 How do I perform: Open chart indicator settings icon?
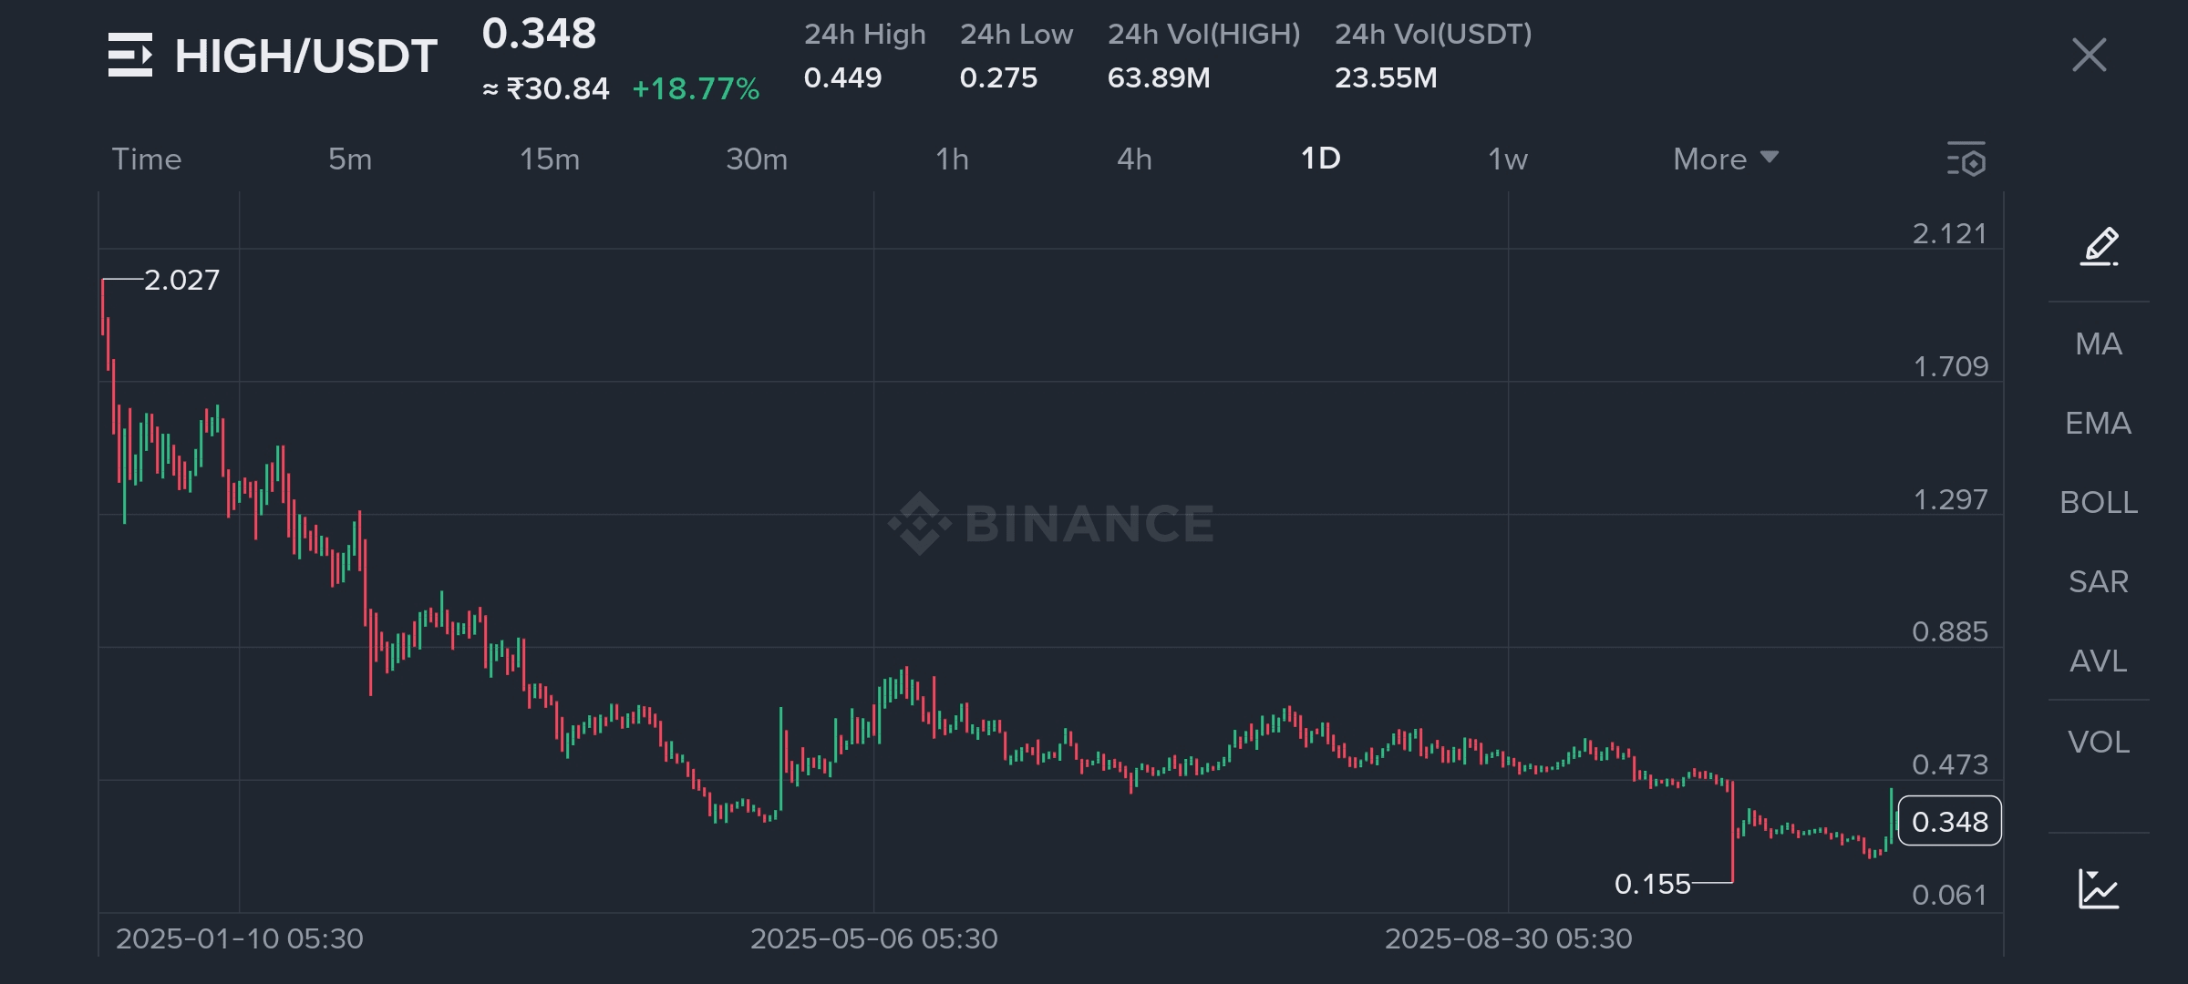[x=1966, y=159]
